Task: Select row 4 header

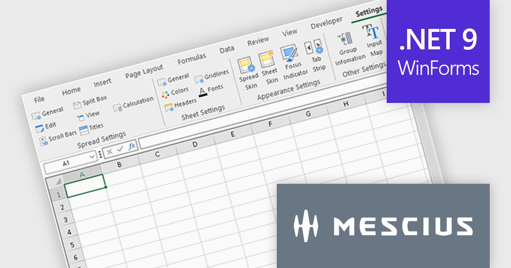Action: pos(68,232)
